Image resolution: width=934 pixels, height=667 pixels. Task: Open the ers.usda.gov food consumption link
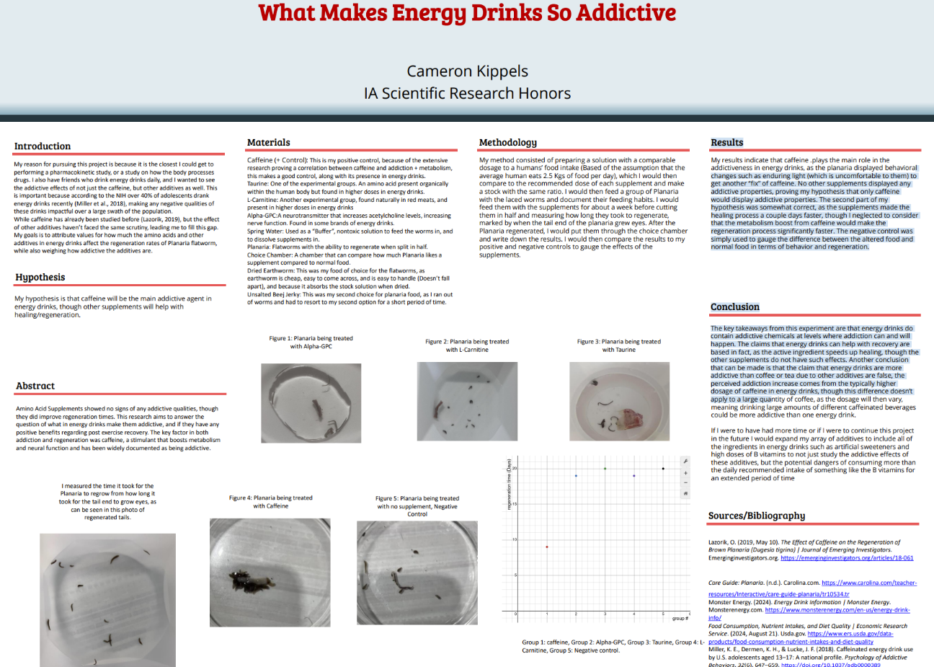pos(801,637)
